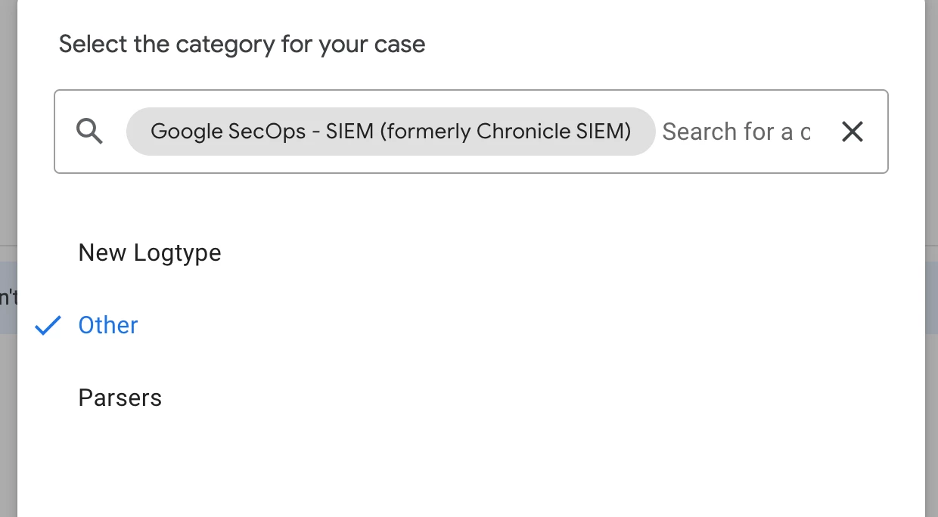Toggle the Other category selection
The image size is (938, 517).
click(108, 325)
